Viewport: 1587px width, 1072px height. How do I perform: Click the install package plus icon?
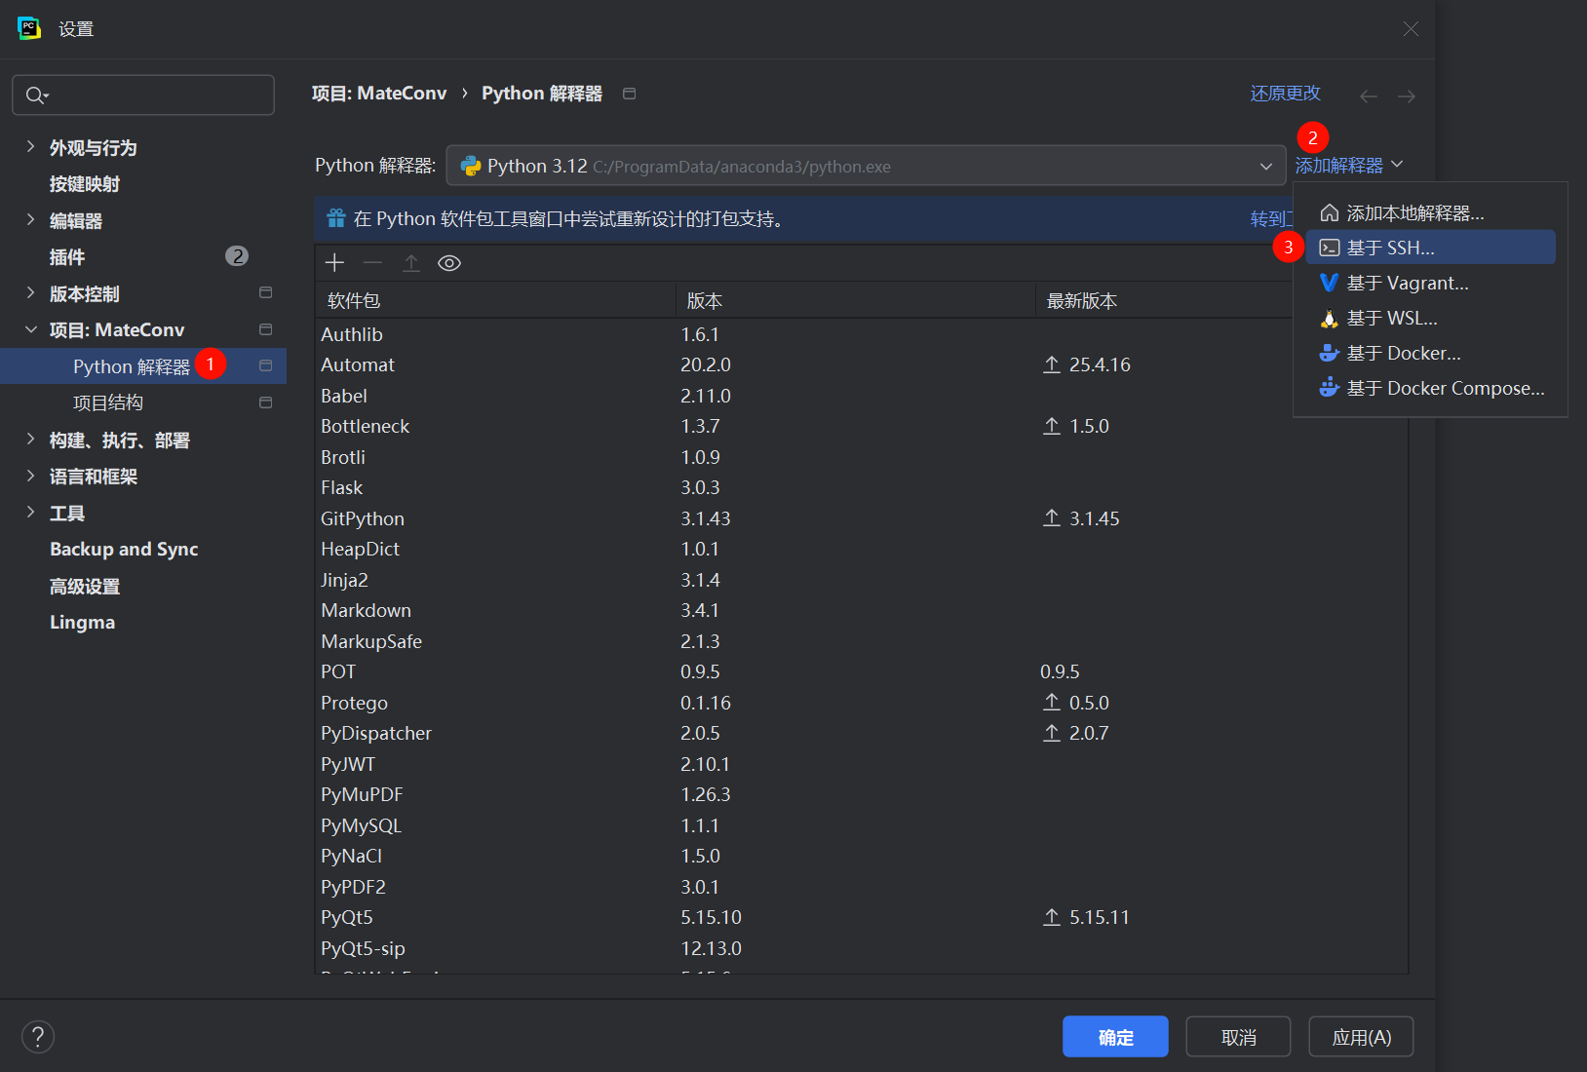pyautogui.click(x=334, y=262)
